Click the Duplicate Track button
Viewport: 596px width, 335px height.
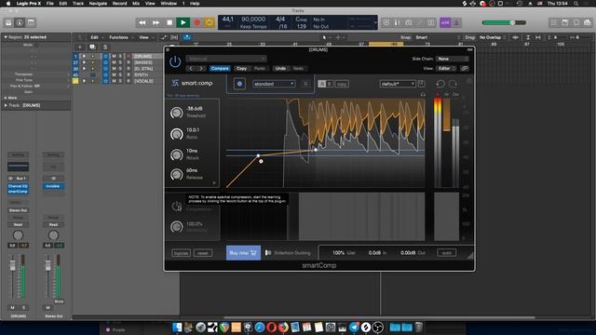pos(92,47)
